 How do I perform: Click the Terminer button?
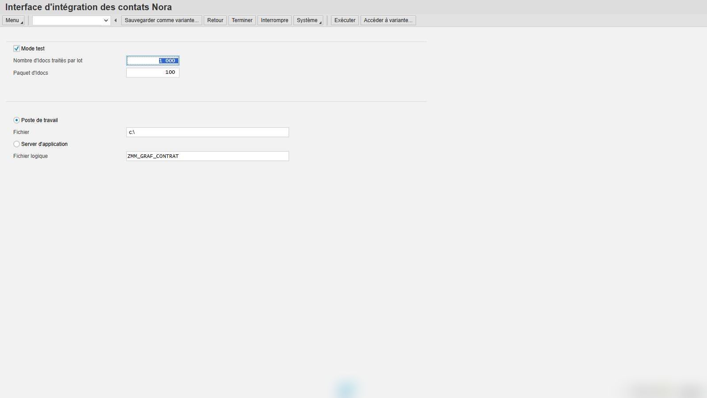[x=242, y=20]
